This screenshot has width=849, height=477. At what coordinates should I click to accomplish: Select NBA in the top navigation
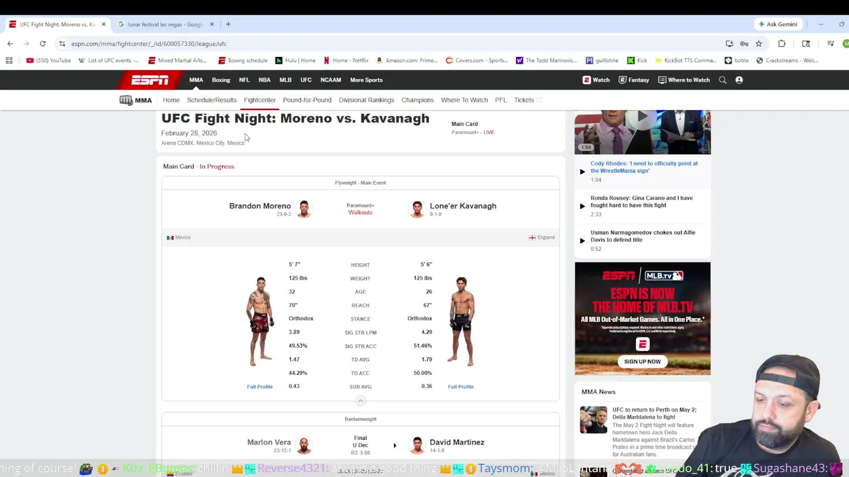click(265, 80)
